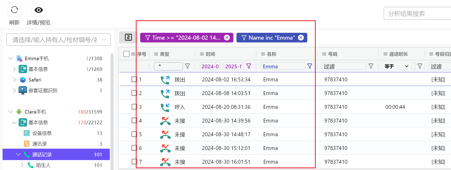The width and height of the screenshot is (451, 170).
Task: Click the filter funnel icon for type column
Action: [x=187, y=66]
